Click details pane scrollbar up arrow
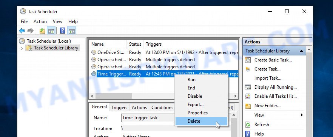Image resolution: width=333 pixels, height=137 pixels. coord(234,115)
